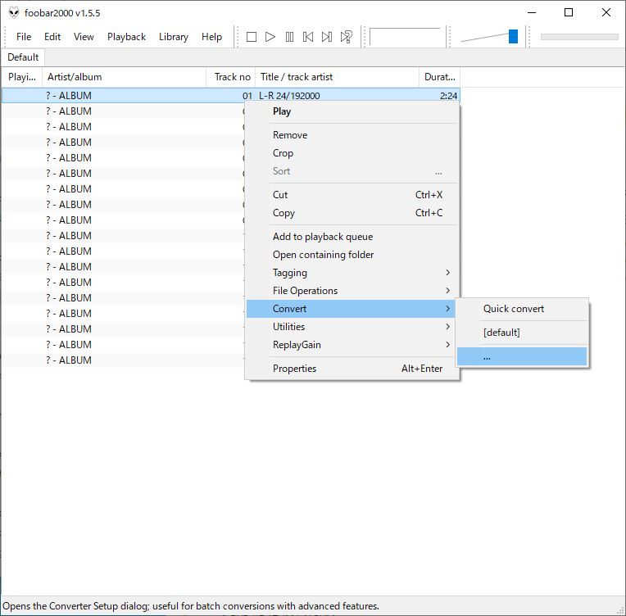Screen dimensions: 626x616
Task: Open the File menu
Action: click(24, 37)
